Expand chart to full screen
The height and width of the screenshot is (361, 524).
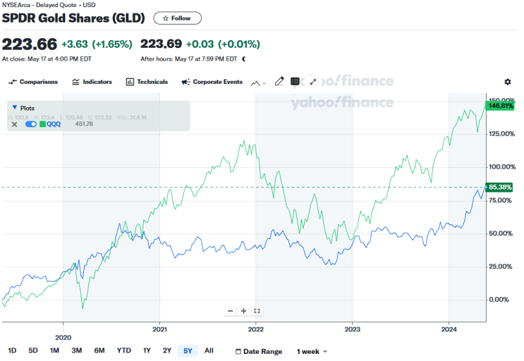click(x=313, y=82)
